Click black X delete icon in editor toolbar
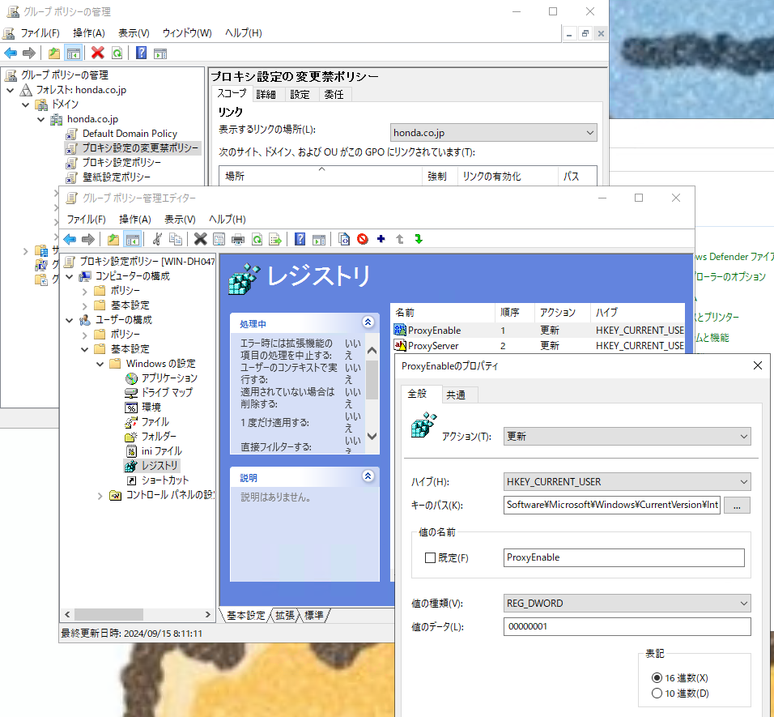This screenshot has width=774, height=717. pyautogui.click(x=200, y=240)
